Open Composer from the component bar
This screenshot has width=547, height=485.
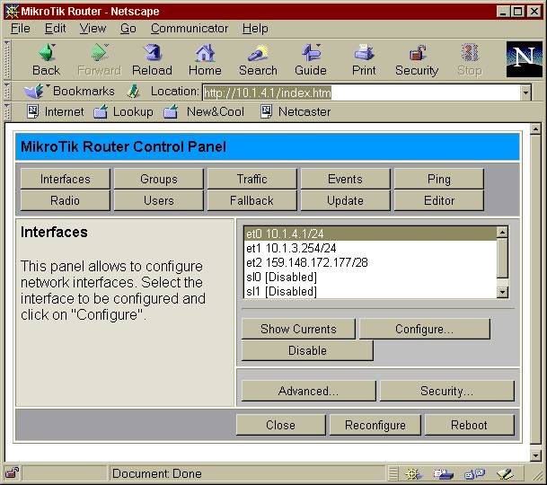[x=505, y=474]
